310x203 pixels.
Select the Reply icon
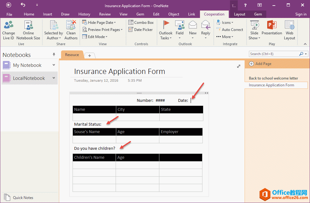206,29
